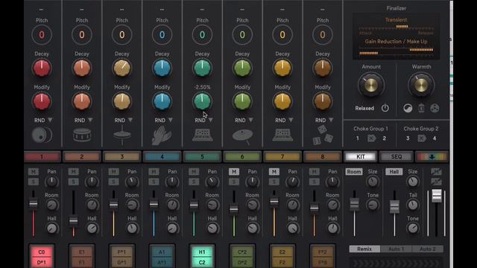Open the RND dropdown arrow in channel 2
Image resolution: width=477 pixels, height=268 pixels.
pyautogui.click(x=90, y=121)
